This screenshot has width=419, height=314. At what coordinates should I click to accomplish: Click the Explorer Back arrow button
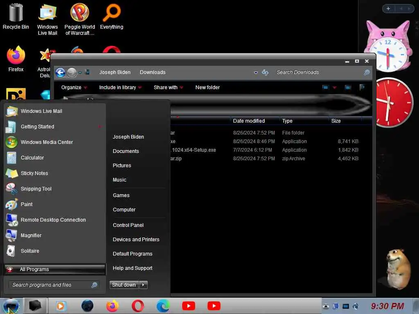point(61,72)
